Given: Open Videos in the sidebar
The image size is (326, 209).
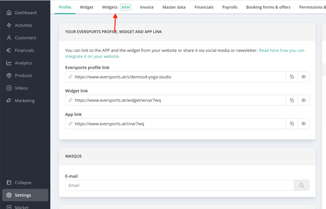Looking at the screenshot, I should tap(21, 88).
